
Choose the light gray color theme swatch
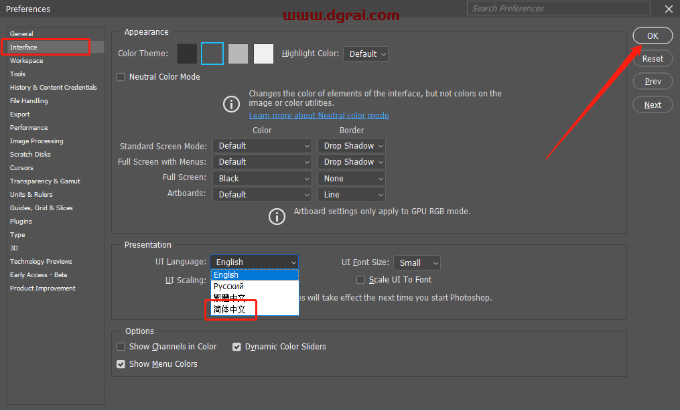(238, 54)
